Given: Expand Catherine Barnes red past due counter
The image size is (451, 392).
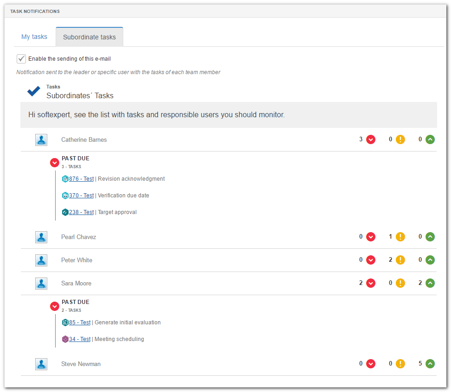Looking at the screenshot, I should tap(370, 139).
